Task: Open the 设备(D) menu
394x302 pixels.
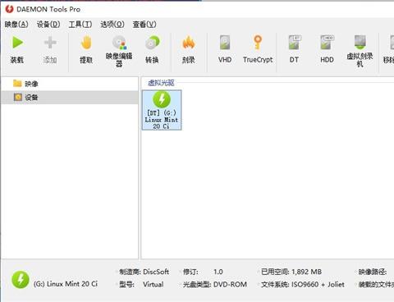Action: coord(48,25)
